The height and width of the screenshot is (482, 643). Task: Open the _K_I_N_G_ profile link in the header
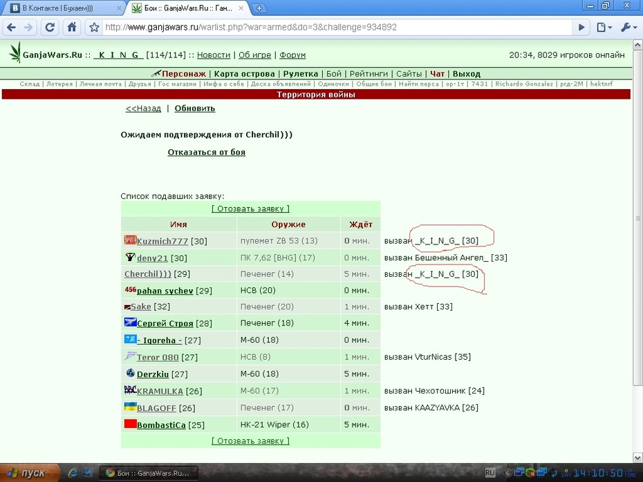pyautogui.click(x=118, y=55)
